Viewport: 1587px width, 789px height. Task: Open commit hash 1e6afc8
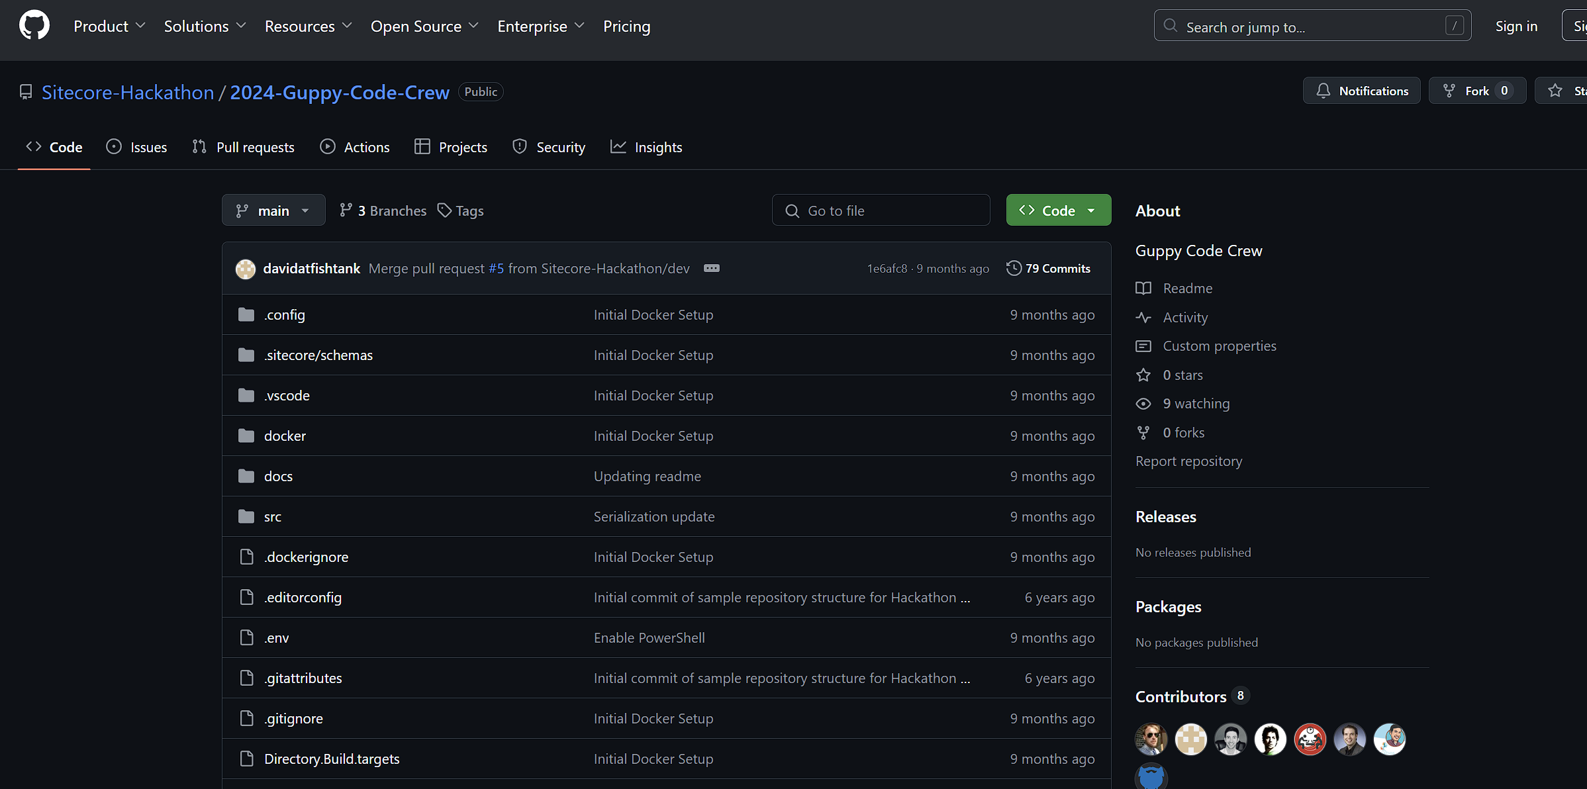pyautogui.click(x=887, y=269)
